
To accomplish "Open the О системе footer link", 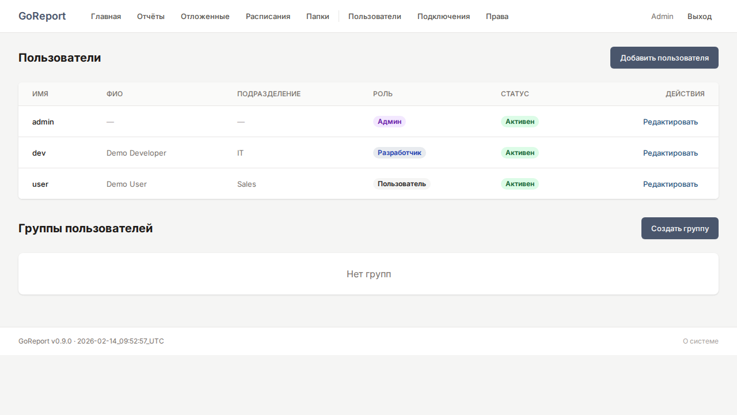I will pos(700,341).
